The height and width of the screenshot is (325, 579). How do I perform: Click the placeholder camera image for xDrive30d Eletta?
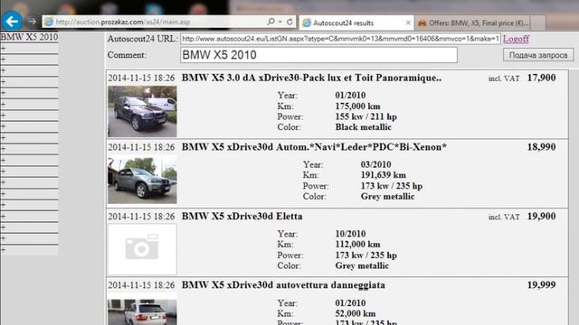point(142,249)
